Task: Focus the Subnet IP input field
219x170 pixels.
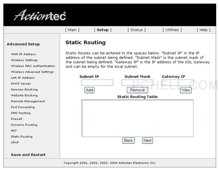Action: coord(97,83)
